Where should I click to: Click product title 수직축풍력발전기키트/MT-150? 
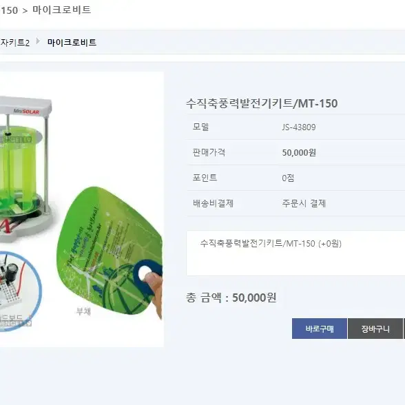coord(262,103)
